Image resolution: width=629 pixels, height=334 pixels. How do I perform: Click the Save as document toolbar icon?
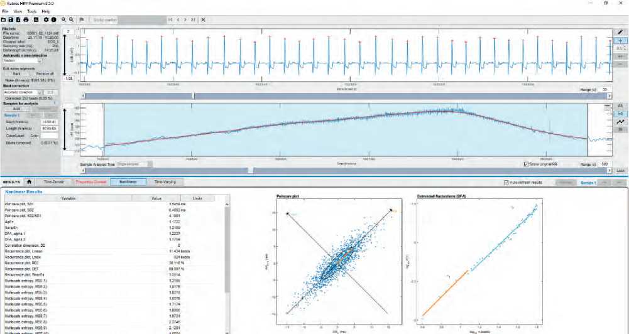click(18, 19)
